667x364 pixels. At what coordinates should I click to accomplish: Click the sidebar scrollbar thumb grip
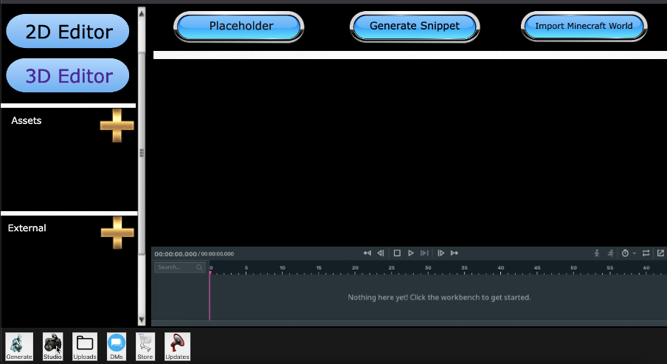(x=142, y=152)
